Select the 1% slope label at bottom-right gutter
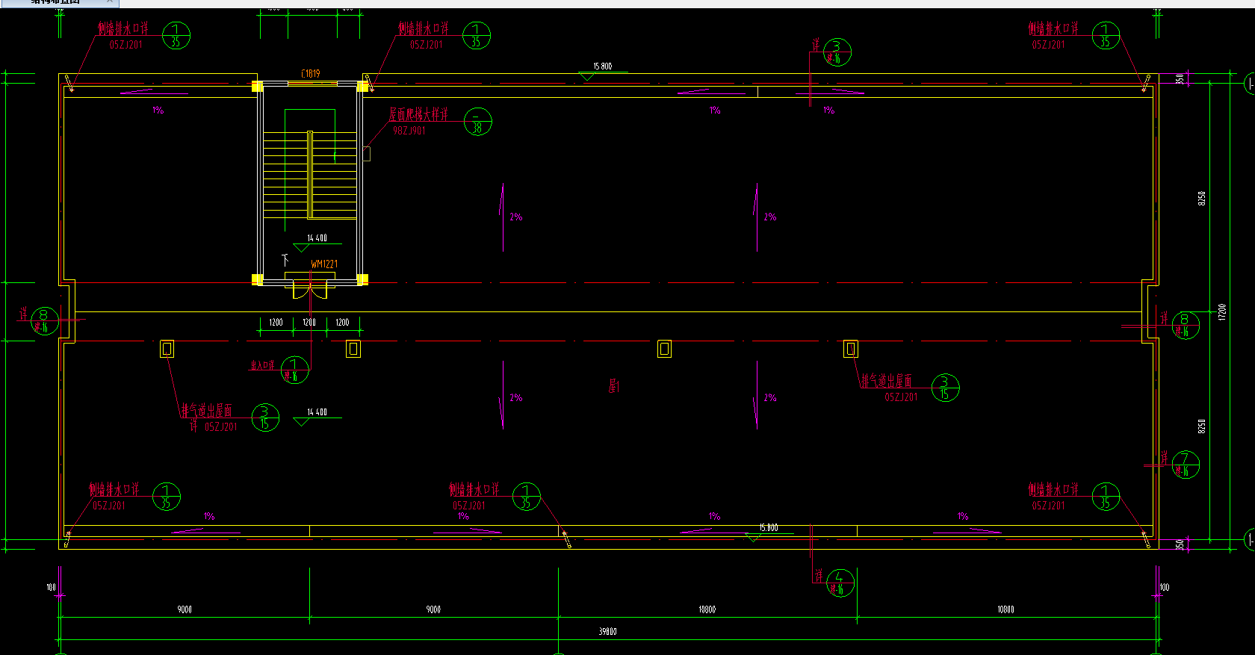 click(962, 517)
